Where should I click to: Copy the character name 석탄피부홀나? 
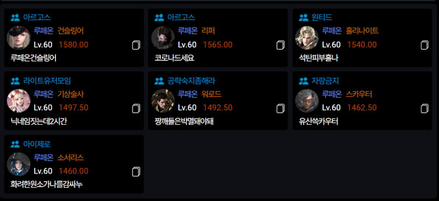tap(424, 45)
